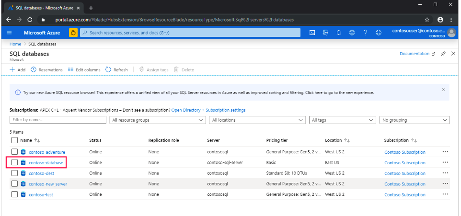
Task: Click Add in the command bar
Action: (18, 69)
